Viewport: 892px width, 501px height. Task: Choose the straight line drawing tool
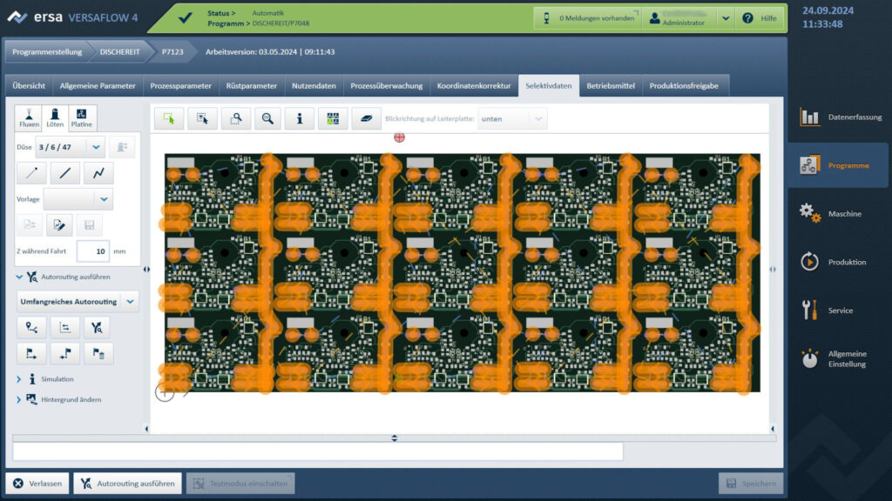click(x=64, y=173)
